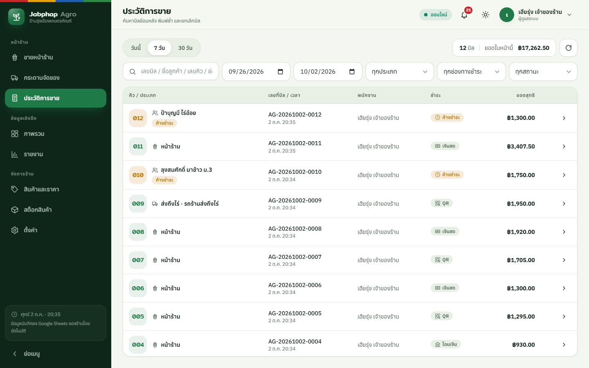The width and height of the screenshot is (589, 368).
Task: Select the วันนี้ date range
Action: [136, 48]
